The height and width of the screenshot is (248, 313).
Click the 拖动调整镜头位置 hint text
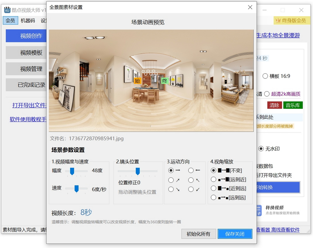137,192
